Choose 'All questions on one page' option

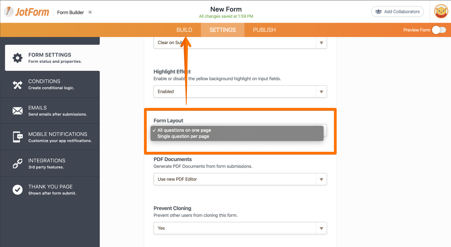tap(184, 130)
